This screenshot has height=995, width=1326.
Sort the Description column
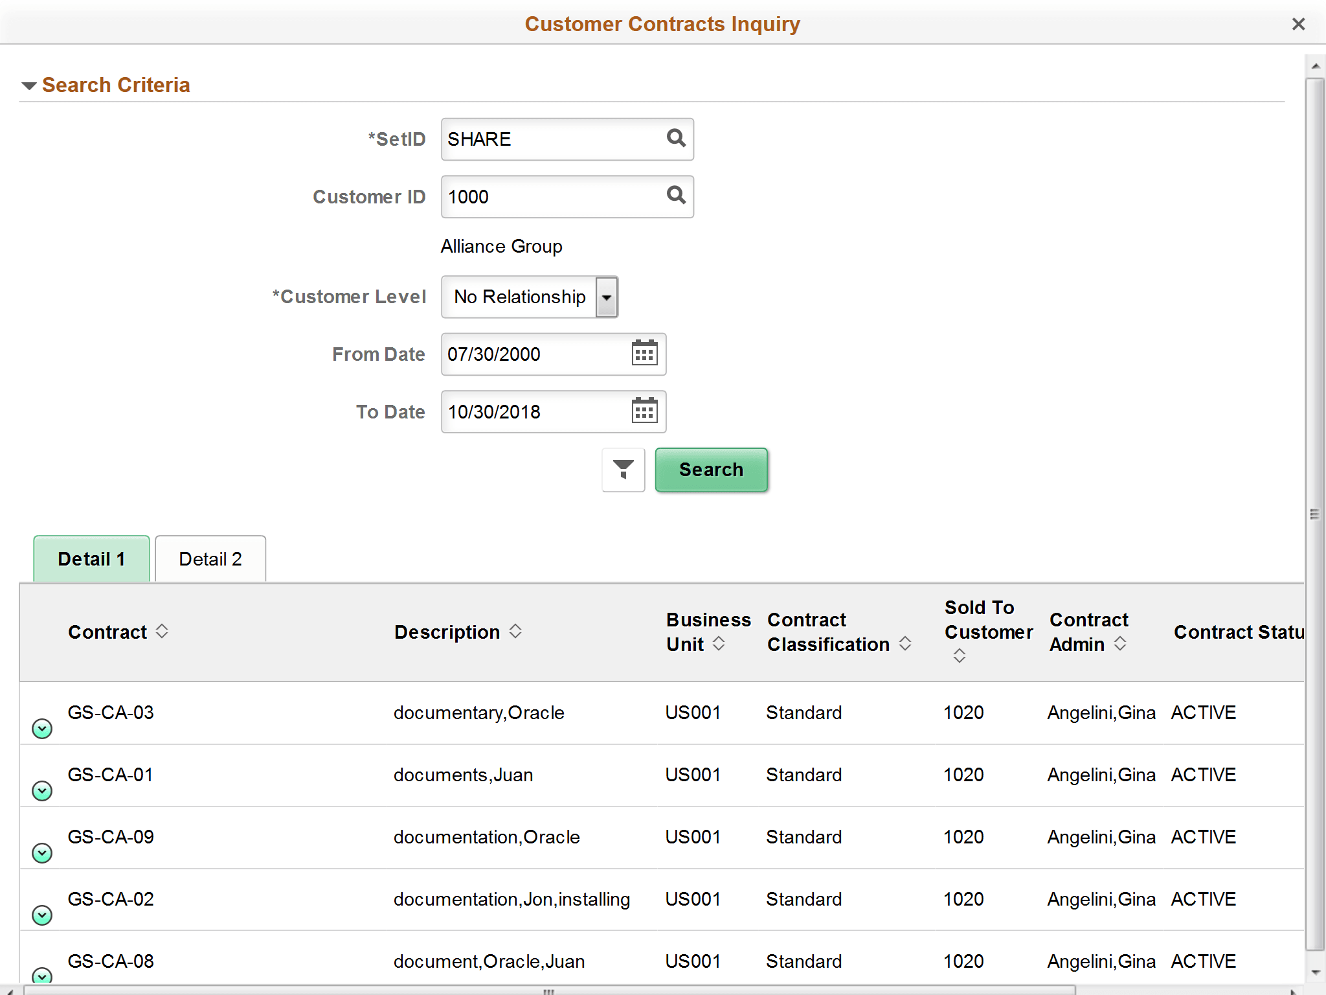[x=515, y=631]
